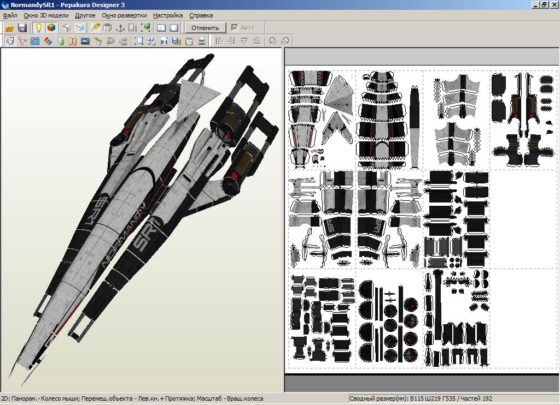Click the floppy with color bars icon
Image resolution: width=560 pixels, height=405 pixels.
coord(177,41)
